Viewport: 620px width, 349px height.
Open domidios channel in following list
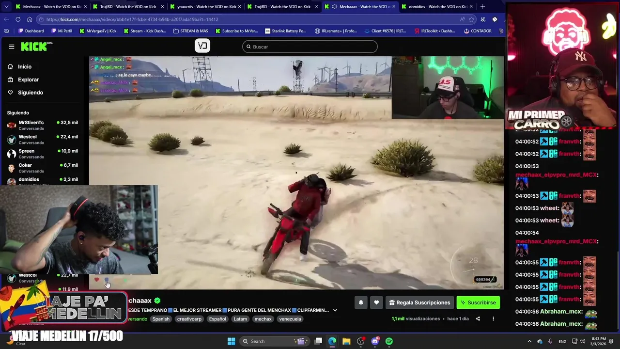tap(43, 180)
